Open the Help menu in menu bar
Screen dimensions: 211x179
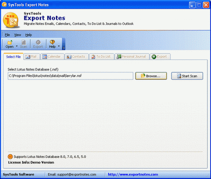click(29, 35)
